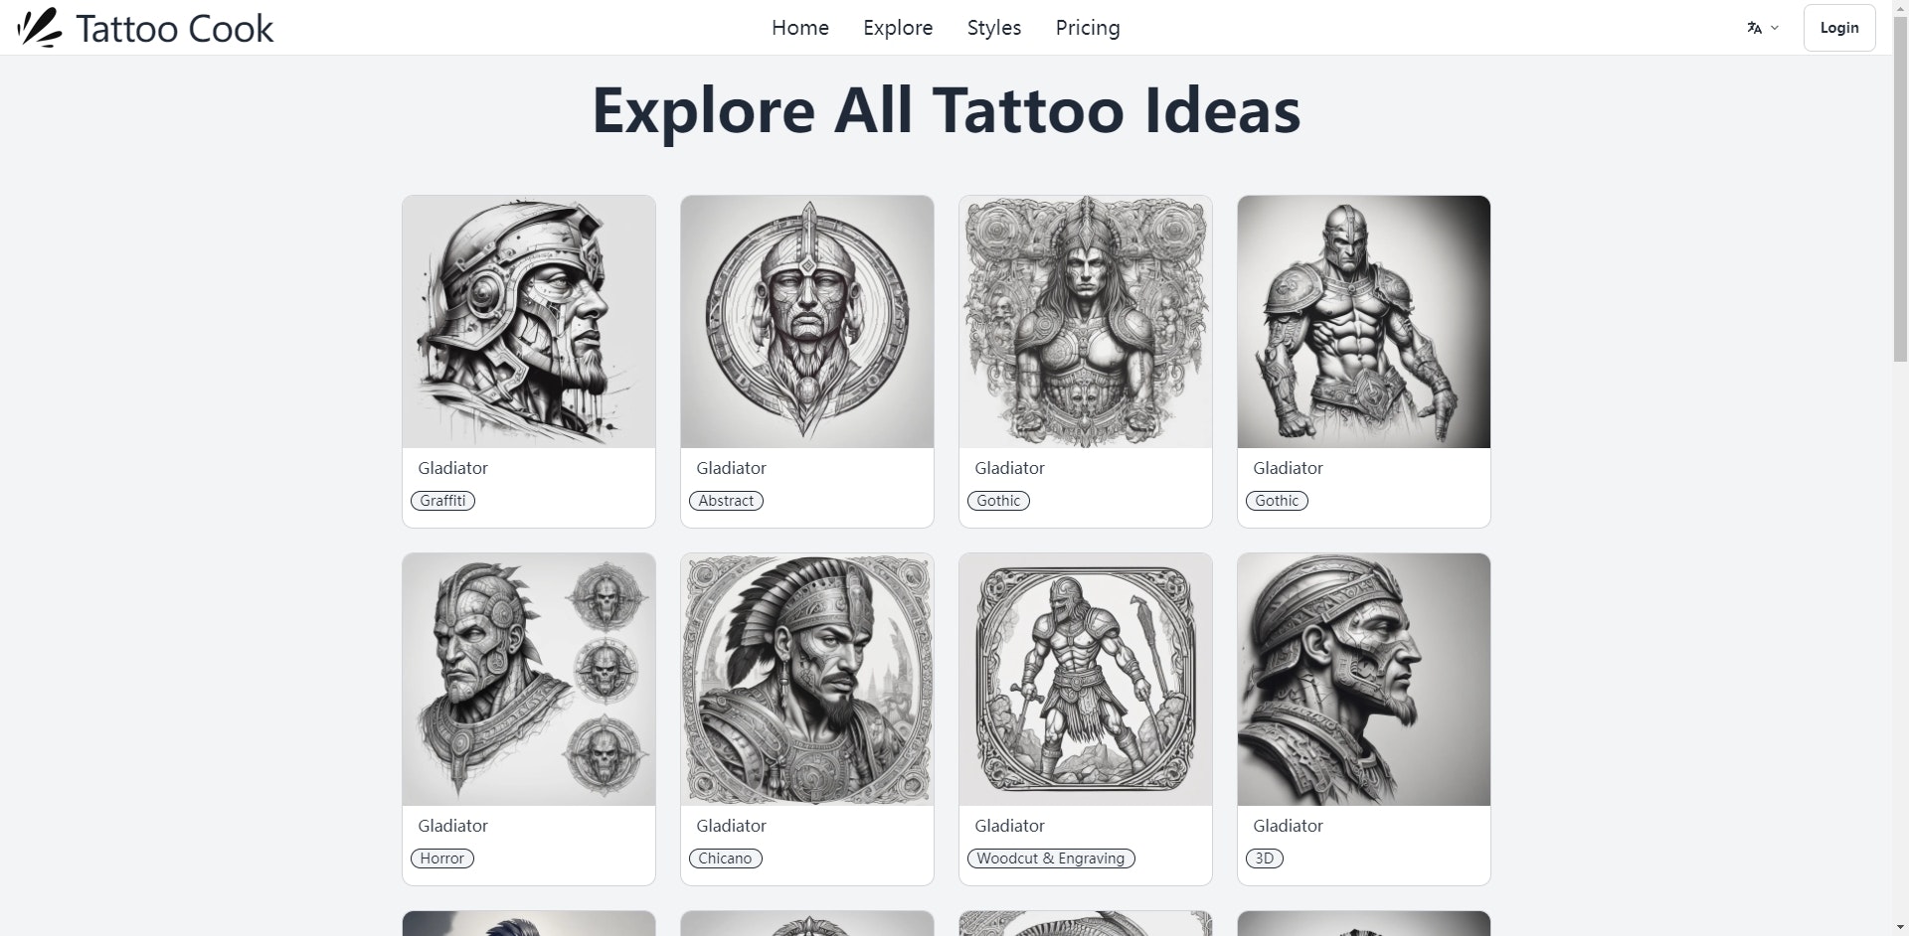1909x936 pixels.
Task: Open the Home menu item
Action: click(x=800, y=28)
